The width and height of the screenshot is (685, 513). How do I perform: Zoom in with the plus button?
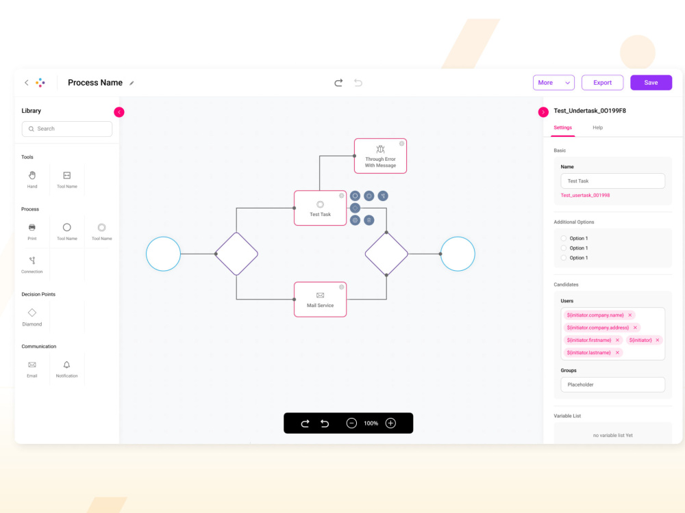pos(390,423)
